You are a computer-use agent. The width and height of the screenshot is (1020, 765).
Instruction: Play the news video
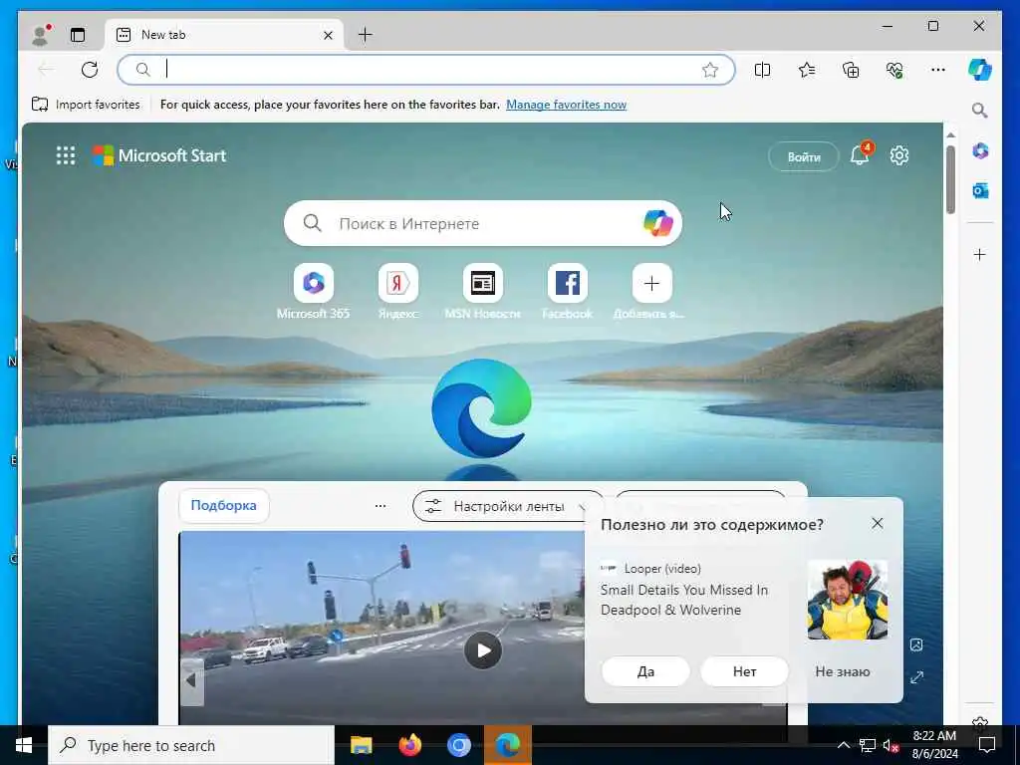click(483, 649)
